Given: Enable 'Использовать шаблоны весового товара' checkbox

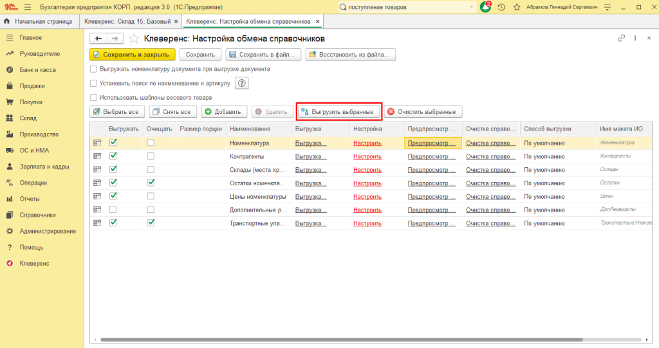Looking at the screenshot, I should [x=94, y=98].
